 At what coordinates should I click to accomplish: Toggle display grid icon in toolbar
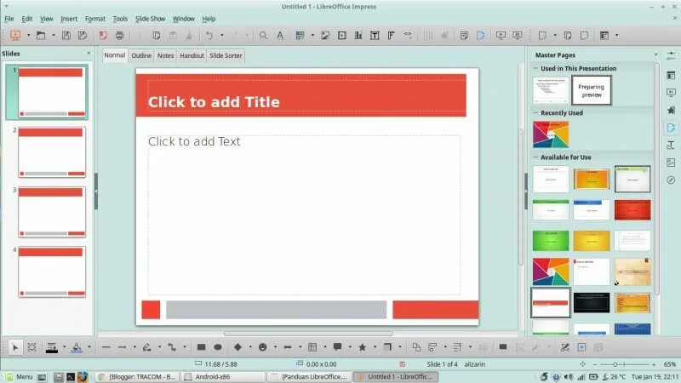428,36
